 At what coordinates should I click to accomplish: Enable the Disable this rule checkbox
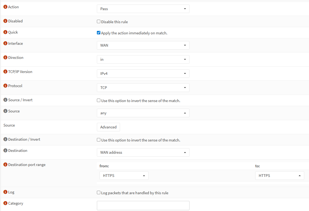(x=99, y=22)
